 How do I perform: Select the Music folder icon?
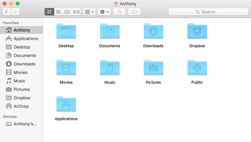coord(110,68)
